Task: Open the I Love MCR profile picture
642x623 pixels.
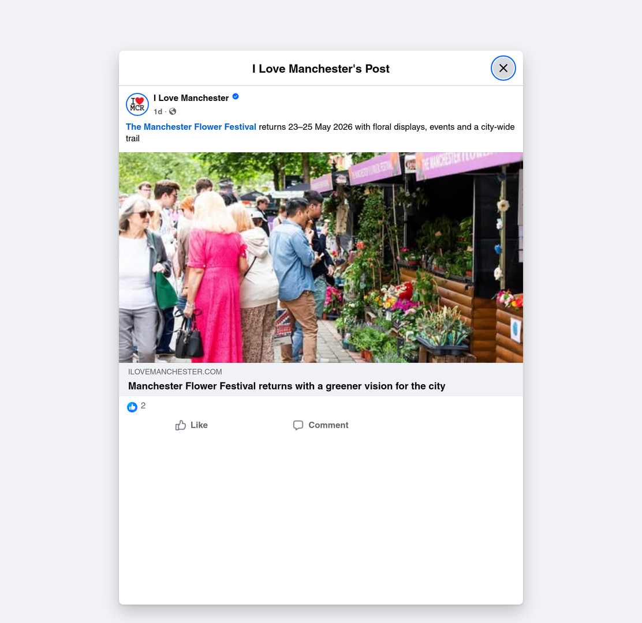Action: coord(137,104)
